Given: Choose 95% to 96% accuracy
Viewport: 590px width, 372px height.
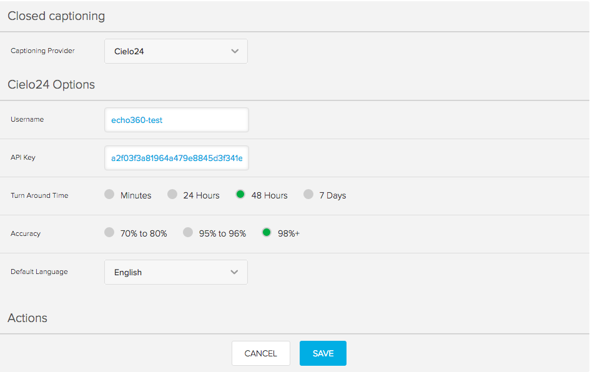Looking at the screenshot, I should click(x=188, y=232).
